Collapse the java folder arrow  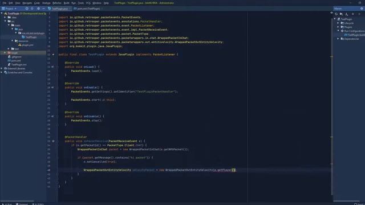tap(13, 29)
